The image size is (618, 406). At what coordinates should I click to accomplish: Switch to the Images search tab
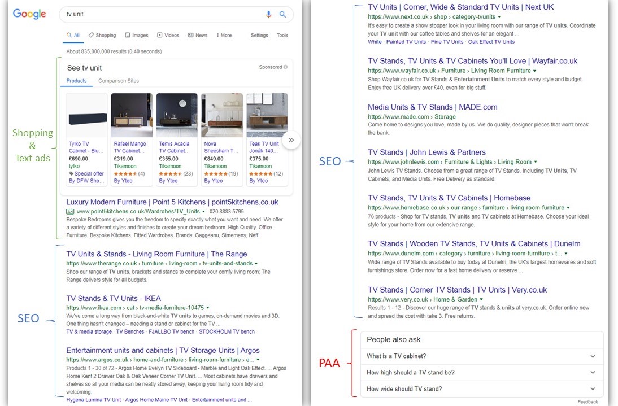tap(137, 35)
